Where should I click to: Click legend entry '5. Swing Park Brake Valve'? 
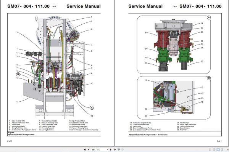[x=18, y=128]
